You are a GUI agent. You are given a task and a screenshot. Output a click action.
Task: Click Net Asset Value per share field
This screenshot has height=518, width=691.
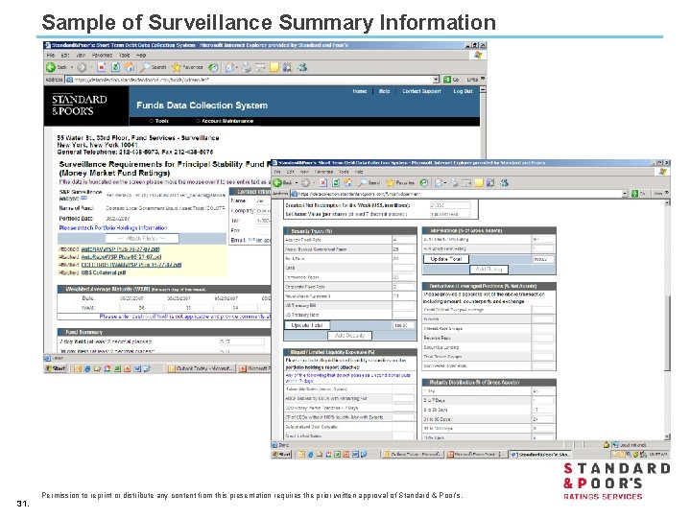pyautogui.click(x=450, y=214)
